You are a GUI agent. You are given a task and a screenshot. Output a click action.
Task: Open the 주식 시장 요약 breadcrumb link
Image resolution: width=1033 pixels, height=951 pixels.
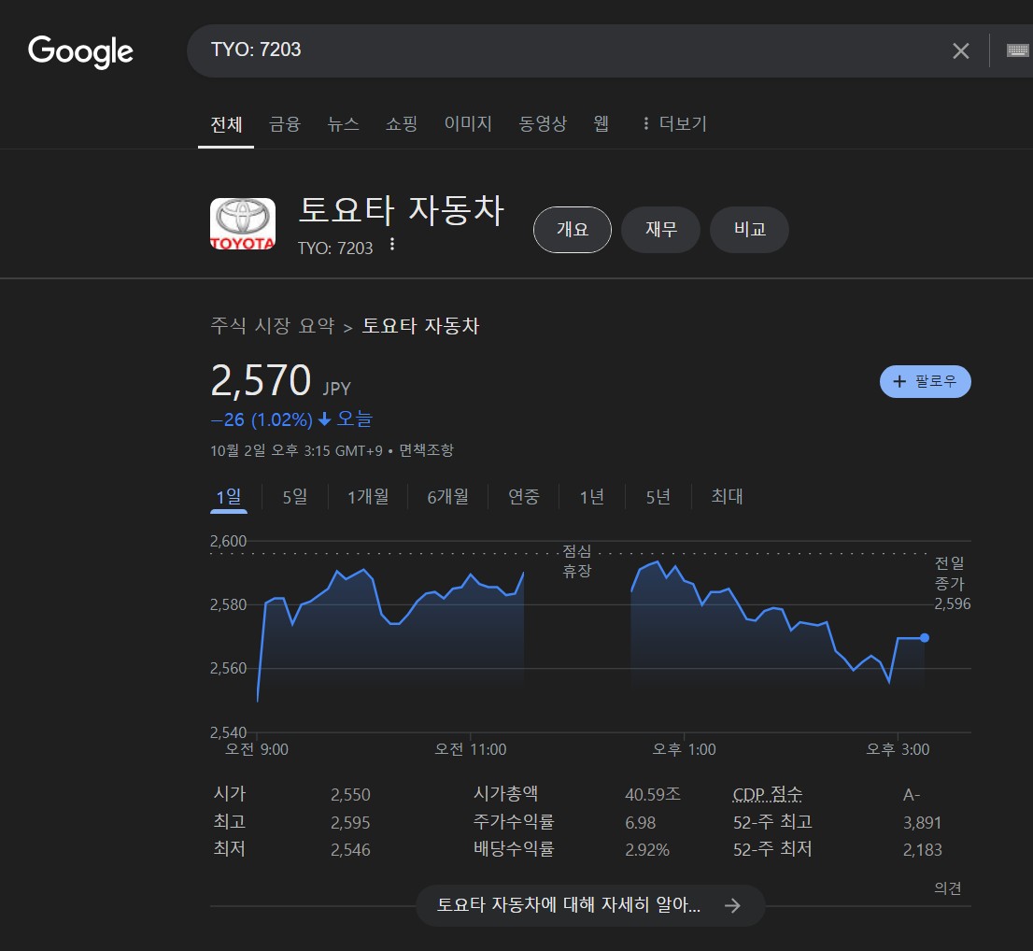(x=272, y=326)
